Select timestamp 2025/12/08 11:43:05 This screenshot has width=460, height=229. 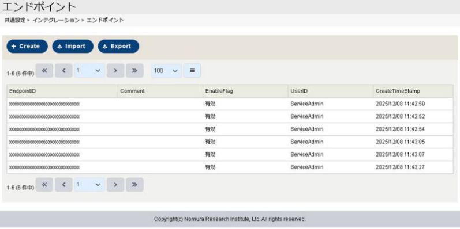pos(400,142)
